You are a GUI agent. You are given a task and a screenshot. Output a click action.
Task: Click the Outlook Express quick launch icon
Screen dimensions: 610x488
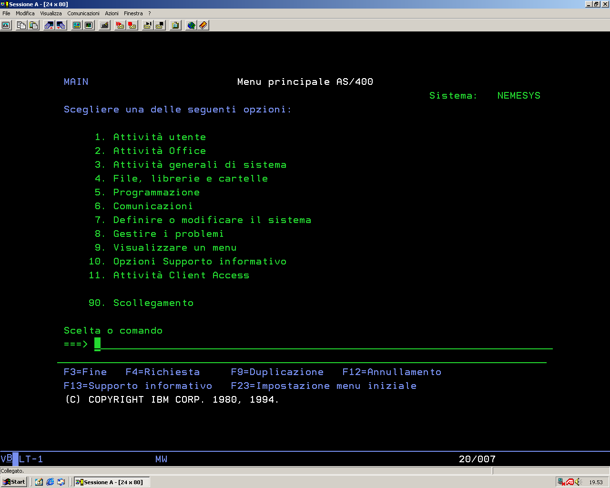pyautogui.click(x=61, y=482)
